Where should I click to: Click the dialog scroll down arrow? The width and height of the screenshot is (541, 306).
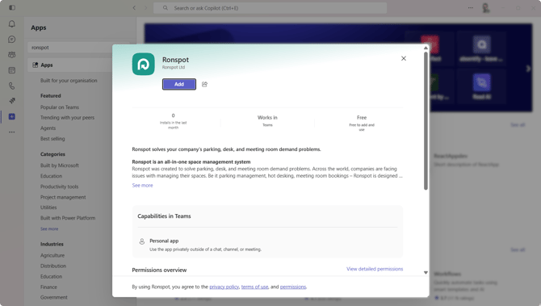[x=426, y=273]
